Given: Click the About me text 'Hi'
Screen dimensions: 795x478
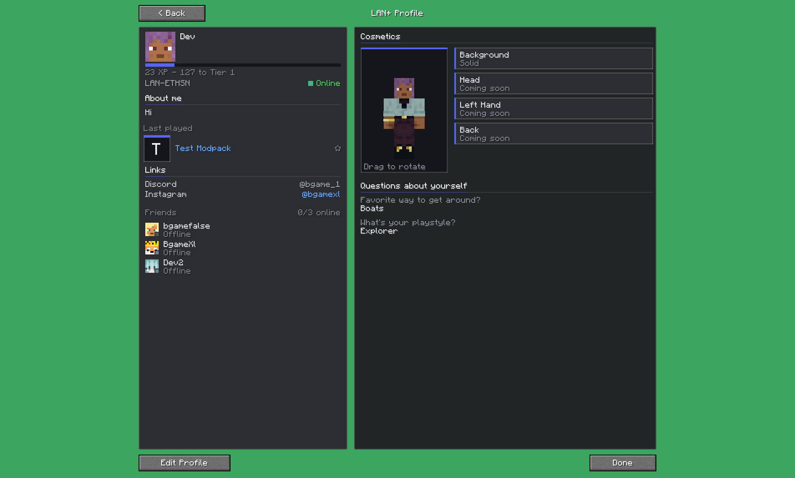Looking at the screenshot, I should pos(148,113).
